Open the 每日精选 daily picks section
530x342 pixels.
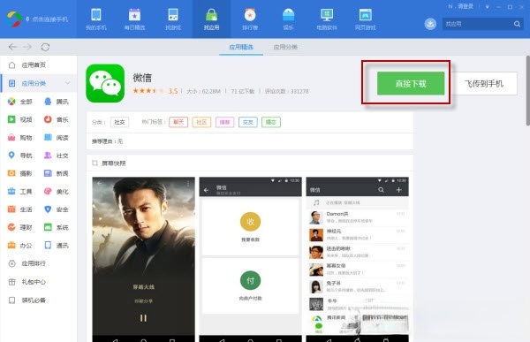tap(134, 19)
